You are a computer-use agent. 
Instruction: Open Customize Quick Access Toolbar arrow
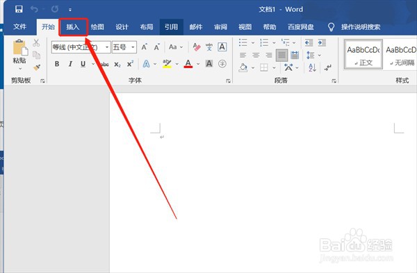70,10
